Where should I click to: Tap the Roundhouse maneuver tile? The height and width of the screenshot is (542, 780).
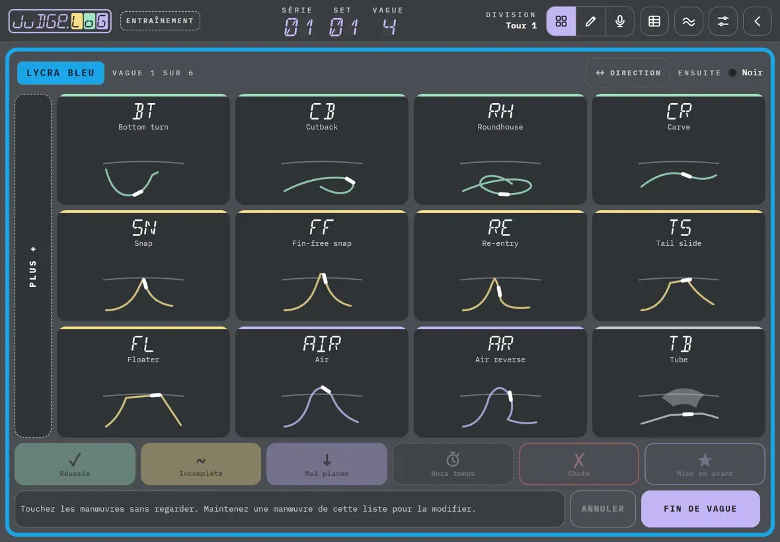(x=500, y=149)
